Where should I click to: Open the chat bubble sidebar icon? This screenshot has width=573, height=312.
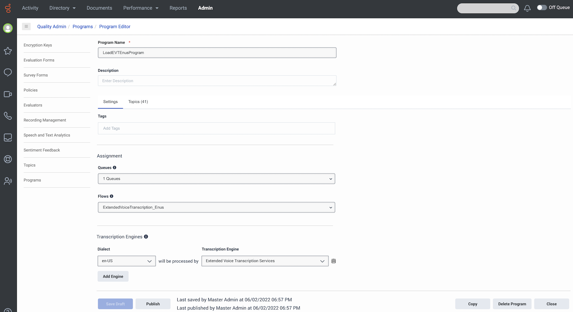[x=8, y=72]
